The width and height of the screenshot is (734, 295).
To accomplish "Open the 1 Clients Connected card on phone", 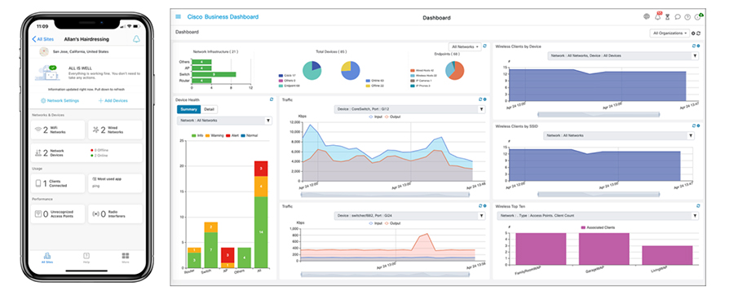I will tap(58, 183).
